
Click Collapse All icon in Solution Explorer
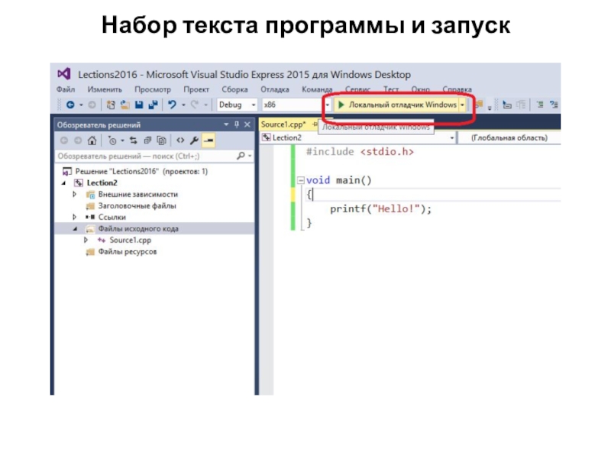147,140
